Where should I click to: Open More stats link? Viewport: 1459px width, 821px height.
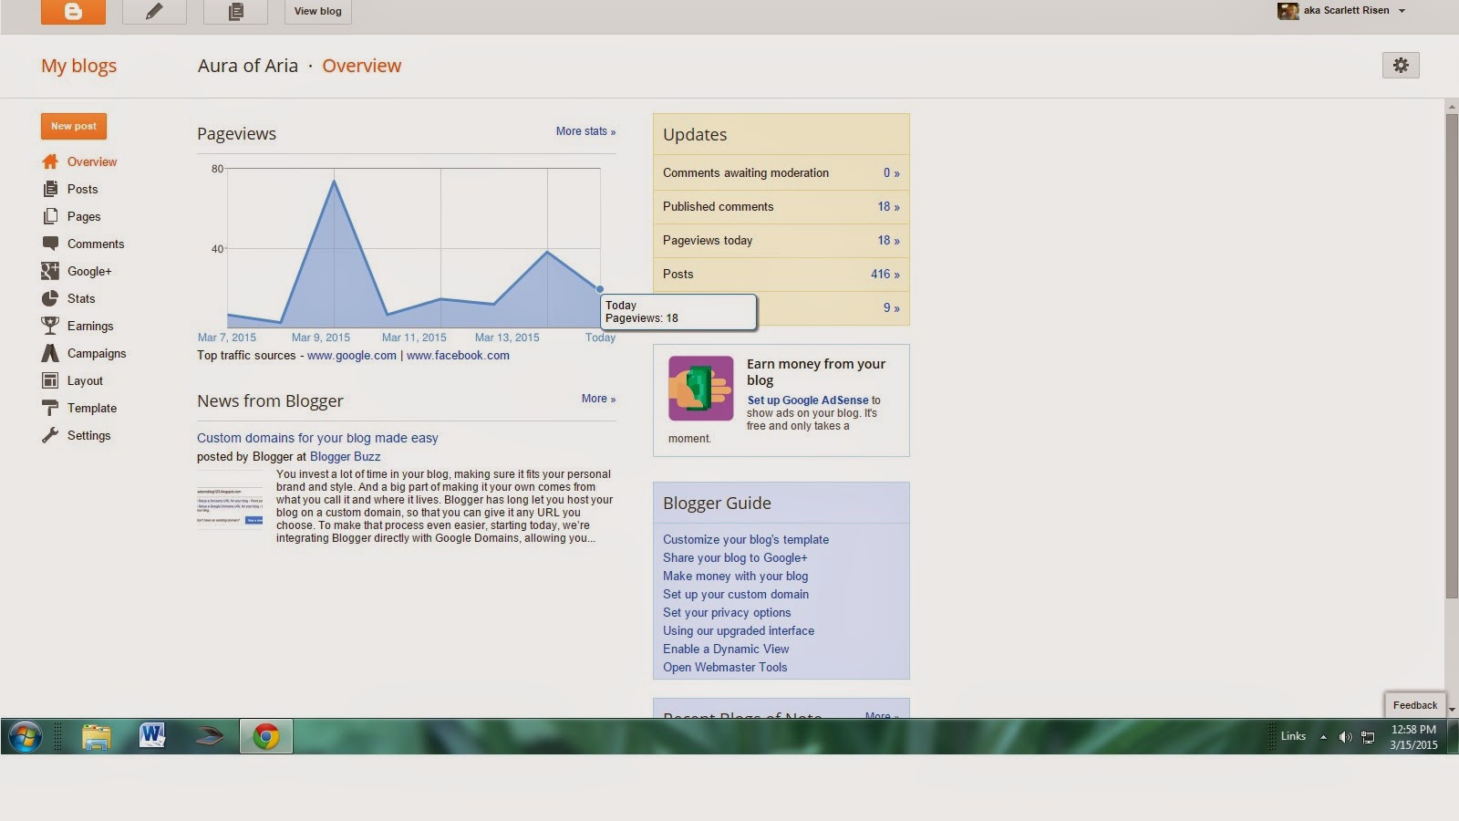click(x=585, y=131)
